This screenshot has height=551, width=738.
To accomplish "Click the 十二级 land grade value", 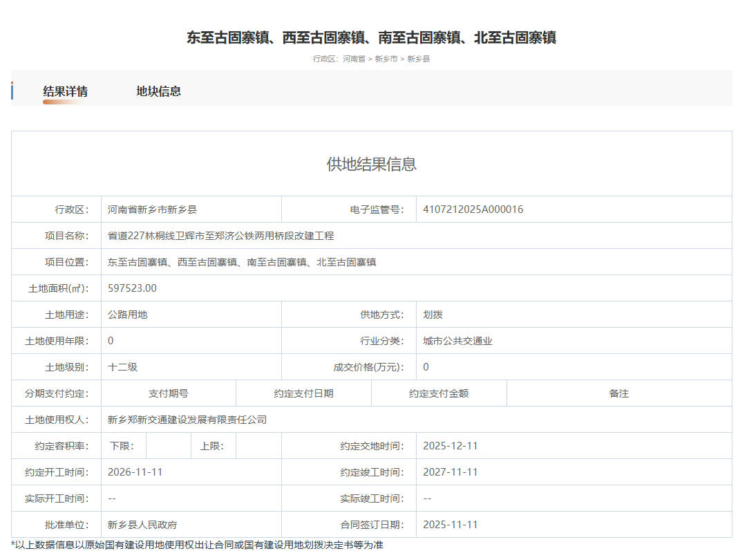I will point(122,367).
